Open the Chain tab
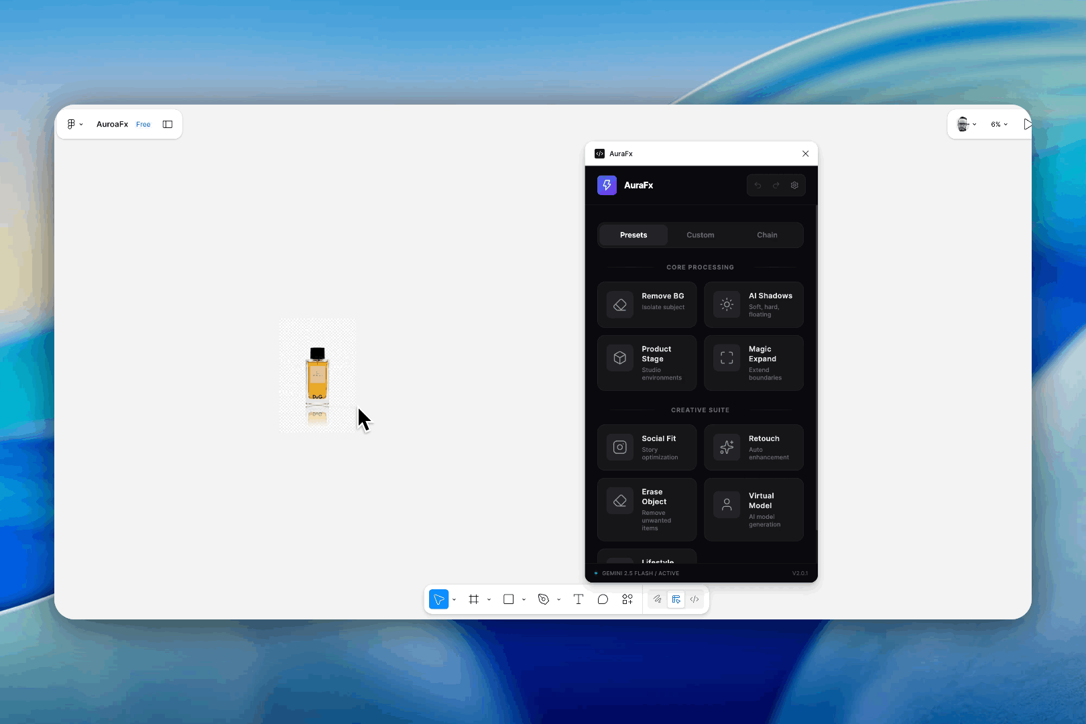Image resolution: width=1086 pixels, height=724 pixels. (x=767, y=235)
